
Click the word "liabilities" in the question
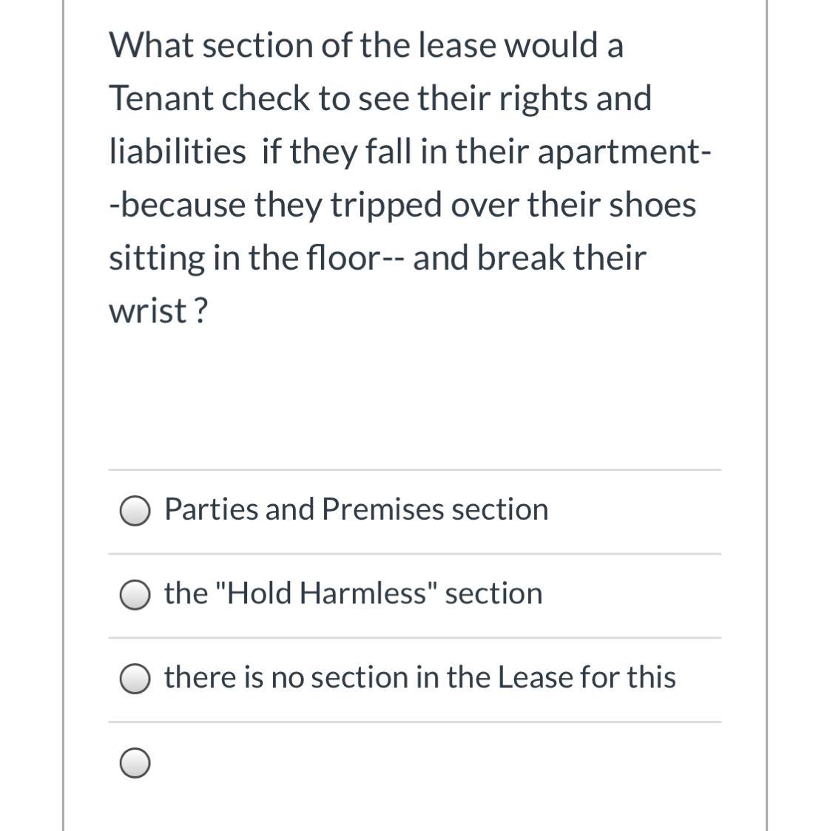point(178,152)
